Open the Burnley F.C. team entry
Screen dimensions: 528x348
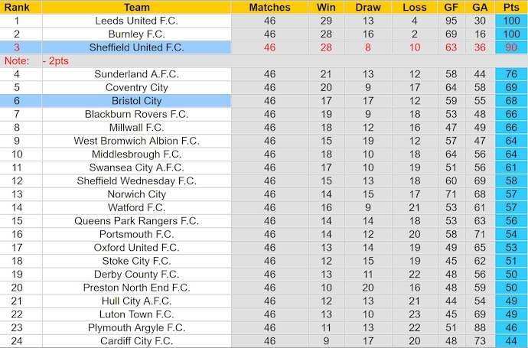click(x=136, y=34)
